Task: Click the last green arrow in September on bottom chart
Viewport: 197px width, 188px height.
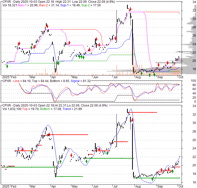Action: click(x=173, y=171)
